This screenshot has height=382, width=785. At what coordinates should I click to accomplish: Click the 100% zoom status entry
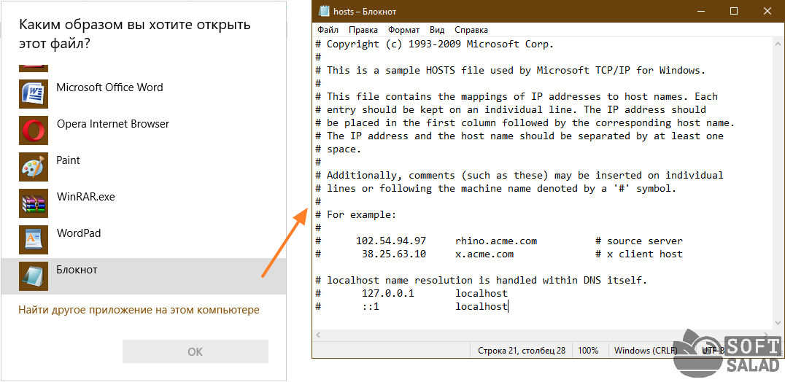[588, 351]
